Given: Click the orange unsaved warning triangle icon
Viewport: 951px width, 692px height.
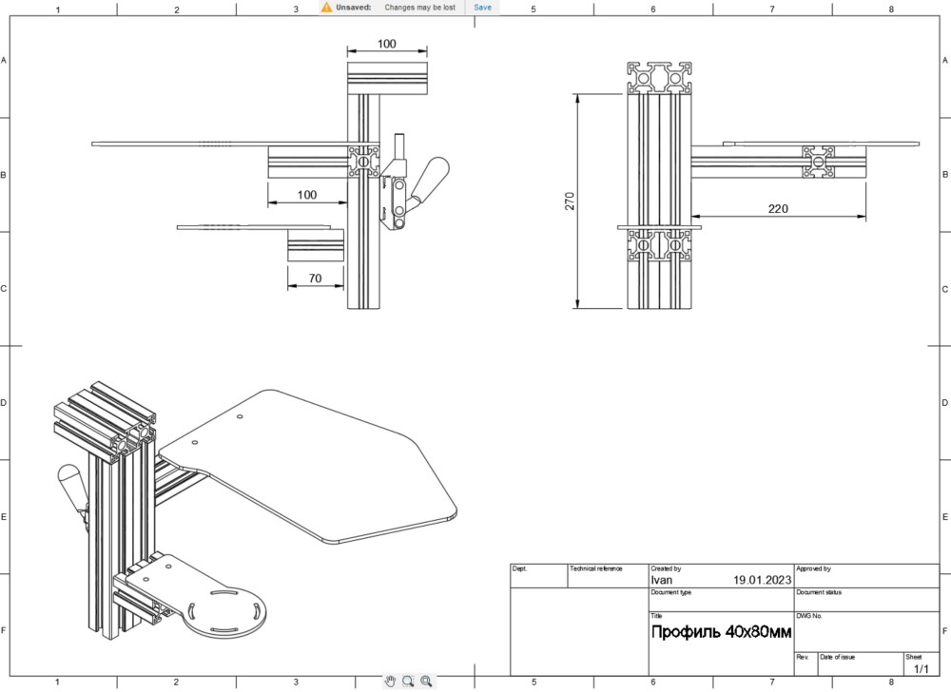Looking at the screenshot, I should [x=326, y=8].
